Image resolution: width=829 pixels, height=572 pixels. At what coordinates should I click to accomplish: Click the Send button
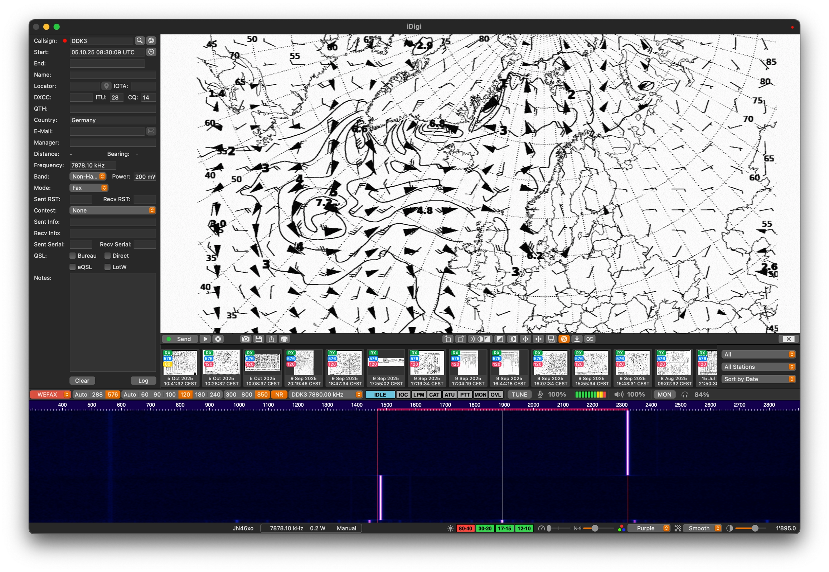180,339
